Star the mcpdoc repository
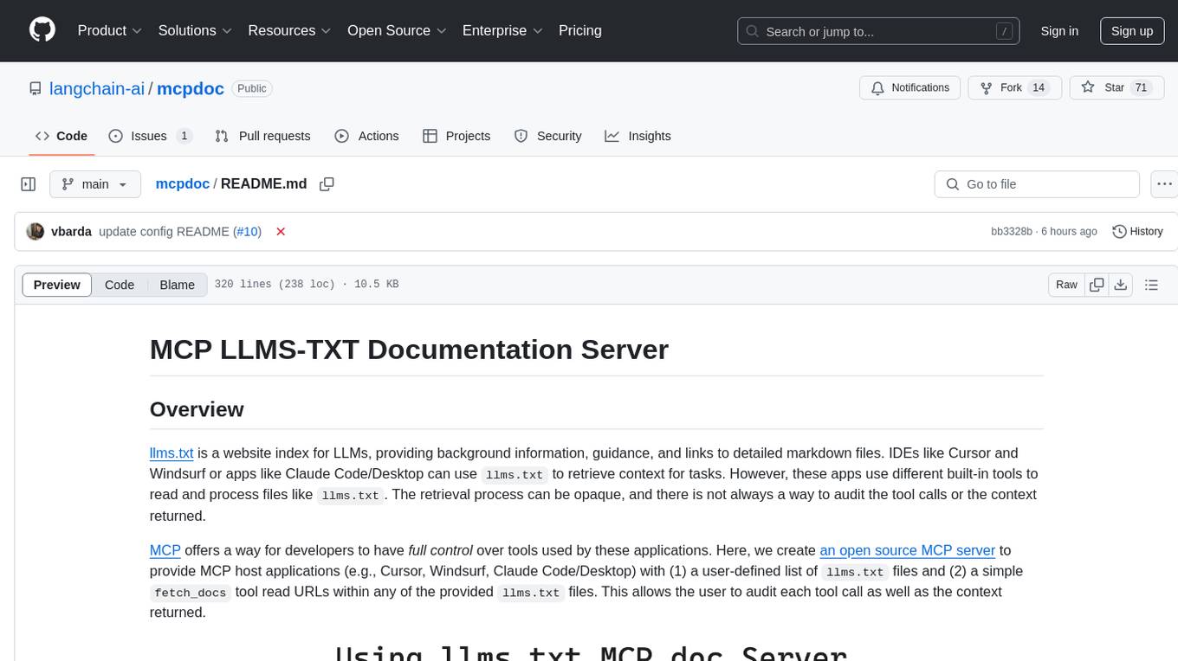The image size is (1178, 661). click(x=1117, y=87)
